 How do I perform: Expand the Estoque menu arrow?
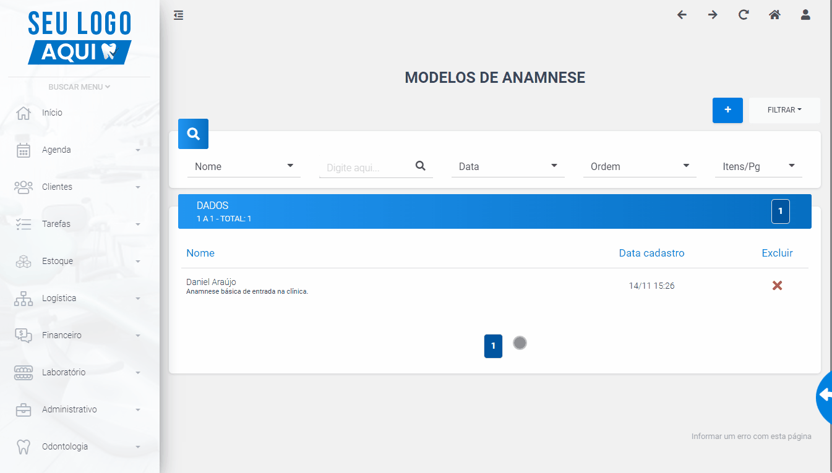click(138, 262)
